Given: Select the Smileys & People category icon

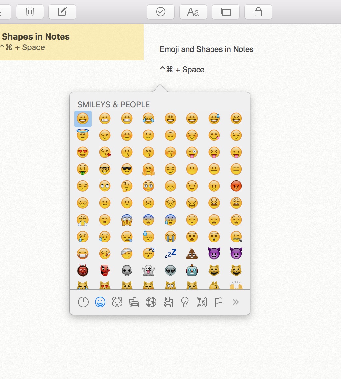Looking at the screenshot, I should click(x=101, y=302).
